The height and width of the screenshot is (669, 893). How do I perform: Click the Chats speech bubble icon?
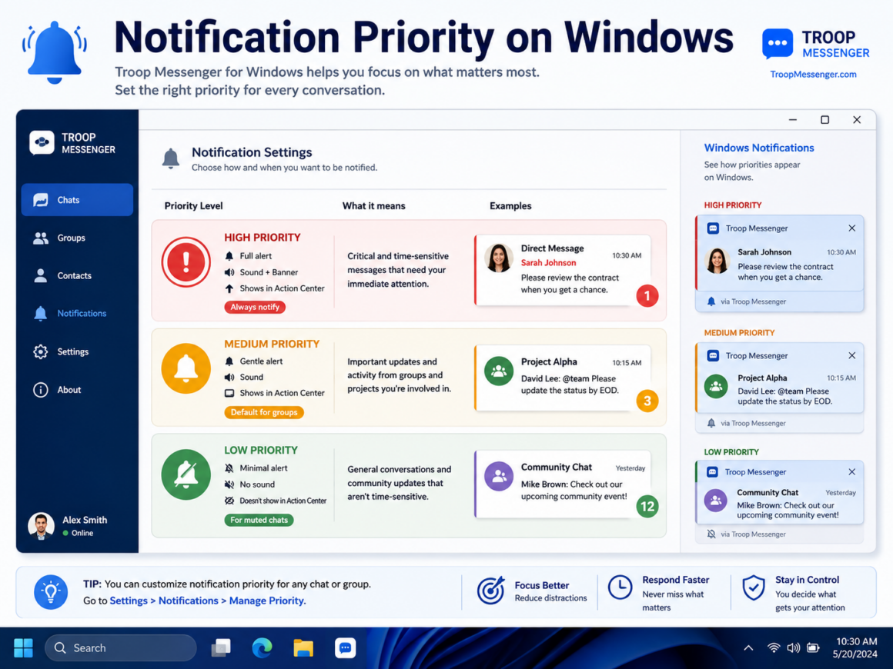pyautogui.click(x=41, y=200)
